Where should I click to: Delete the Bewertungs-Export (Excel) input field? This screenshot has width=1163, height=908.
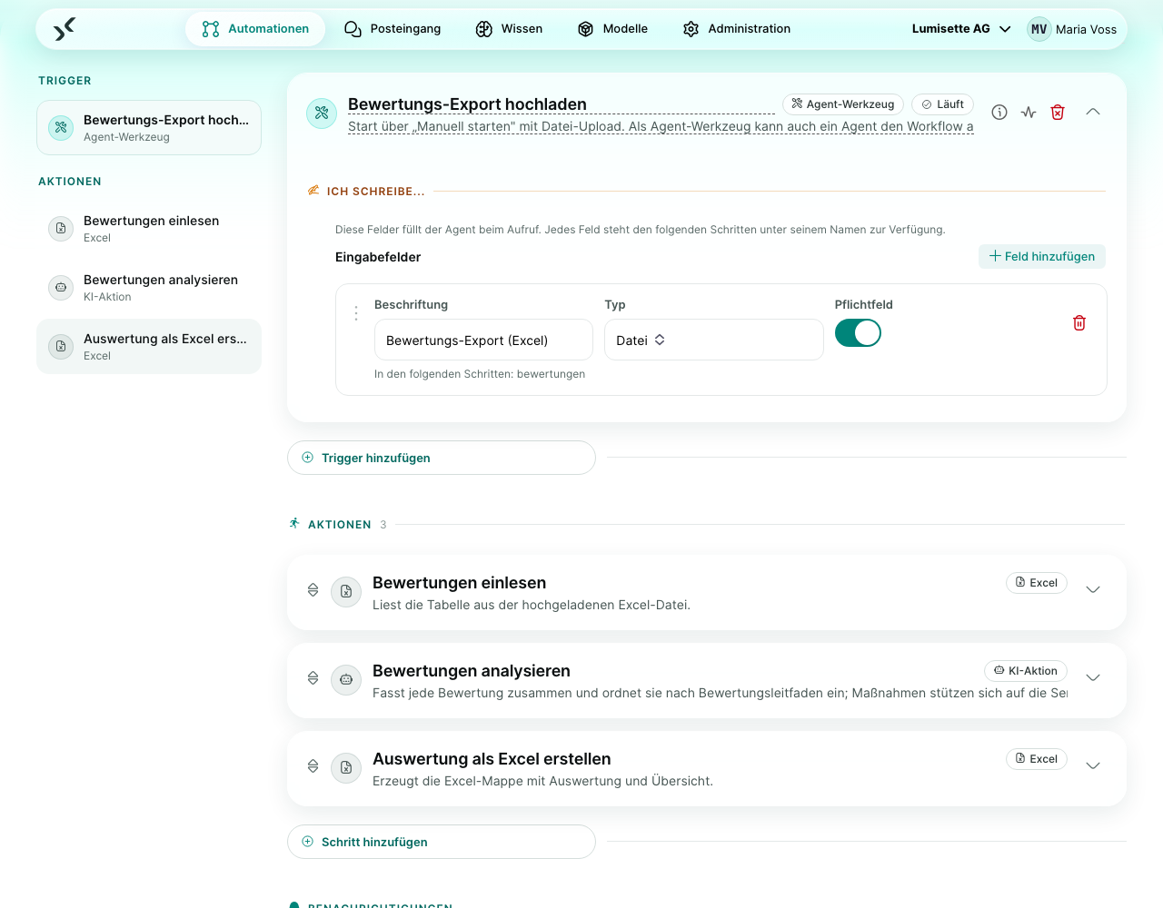[x=1079, y=323]
